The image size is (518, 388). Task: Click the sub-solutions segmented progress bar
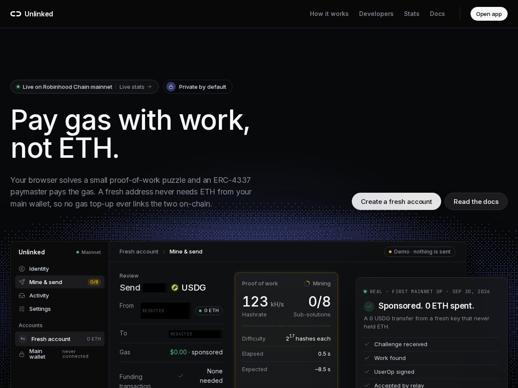click(x=286, y=326)
